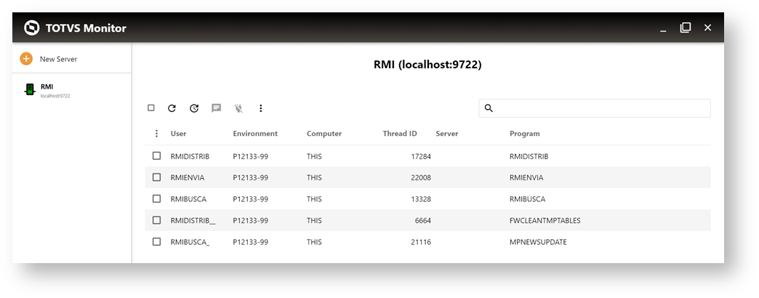759x298 pixels.
Task: Click user cell RMIBUSCA_
Action: click(x=190, y=242)
